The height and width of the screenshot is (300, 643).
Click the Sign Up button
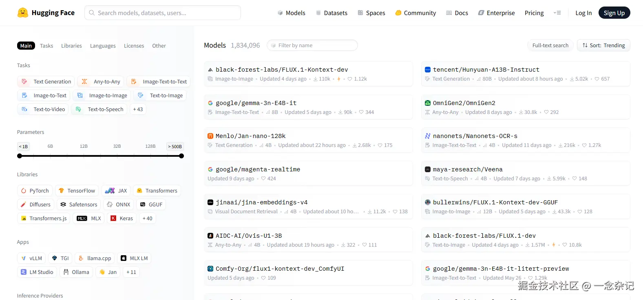pyautogui.click(x=614, y=13)
